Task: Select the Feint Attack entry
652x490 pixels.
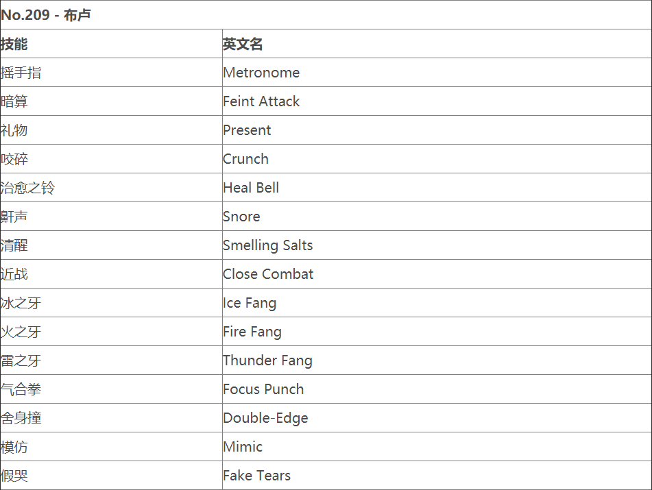Action: 261,101
